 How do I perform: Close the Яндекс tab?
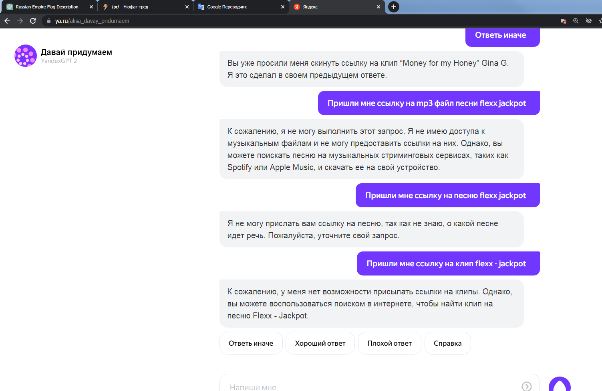[379, 7]
